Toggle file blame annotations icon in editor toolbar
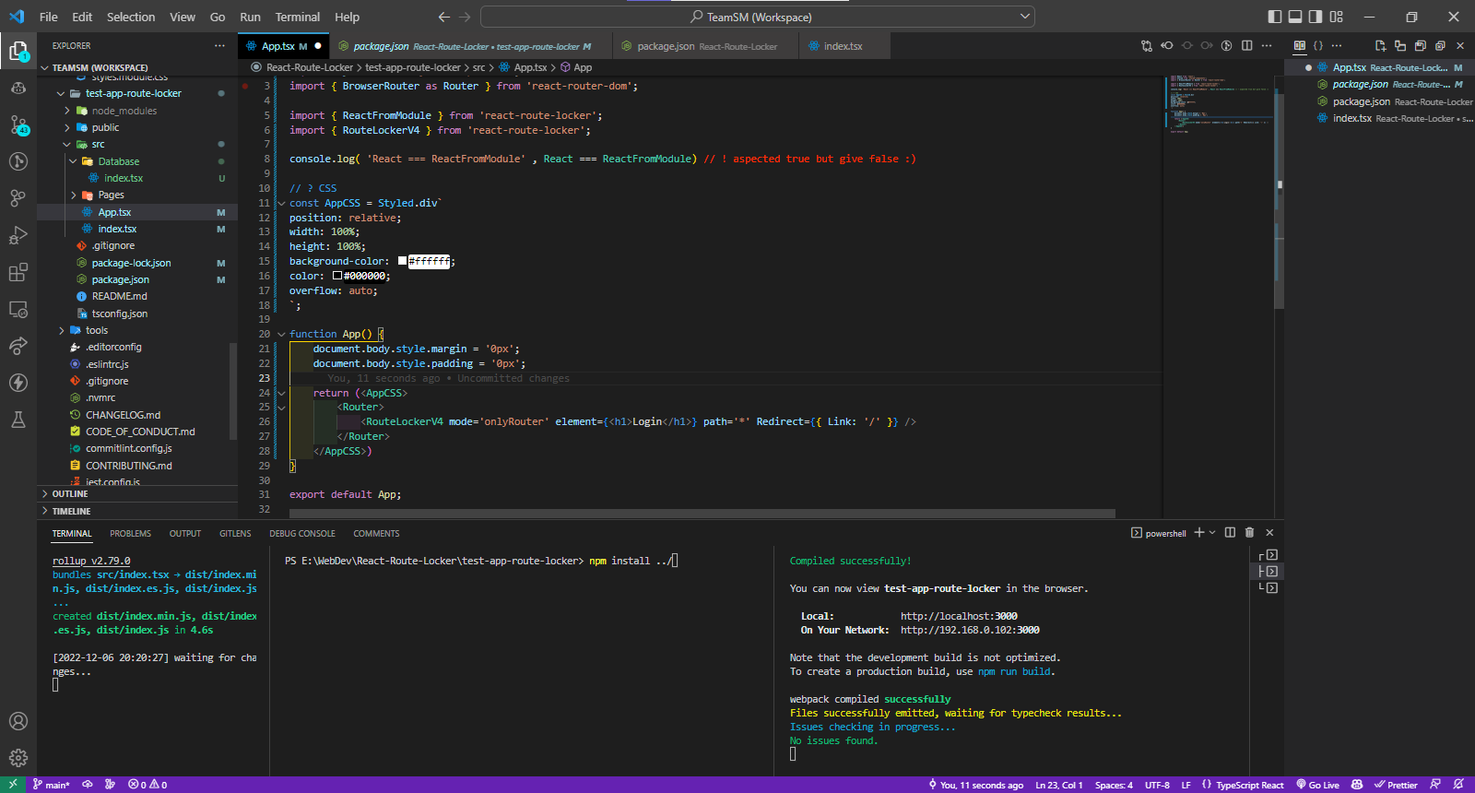Screen dimensions: 1475x793 tap(1227, 45)
